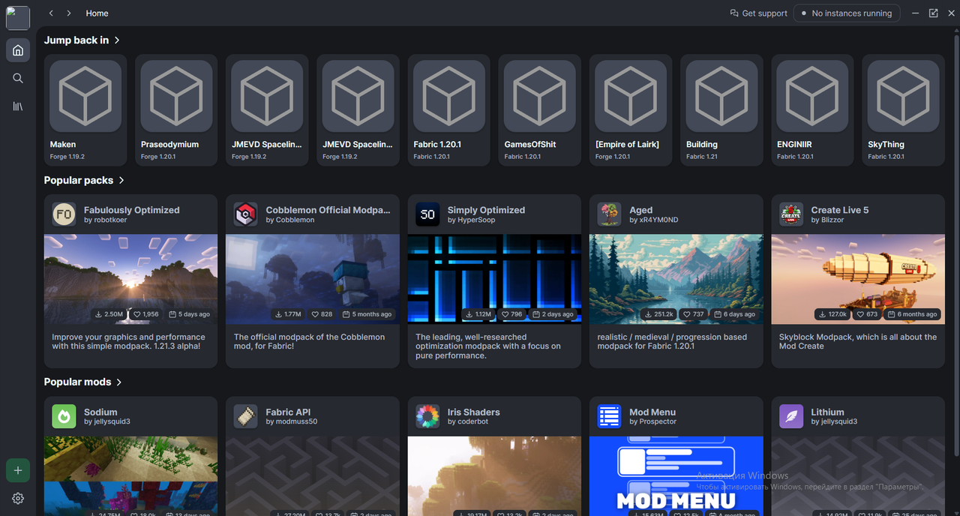
Task: Click the blue Mod Menu list icon
Action: click(609, 416)
